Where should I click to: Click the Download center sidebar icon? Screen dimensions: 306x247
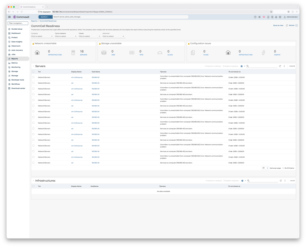9,88
